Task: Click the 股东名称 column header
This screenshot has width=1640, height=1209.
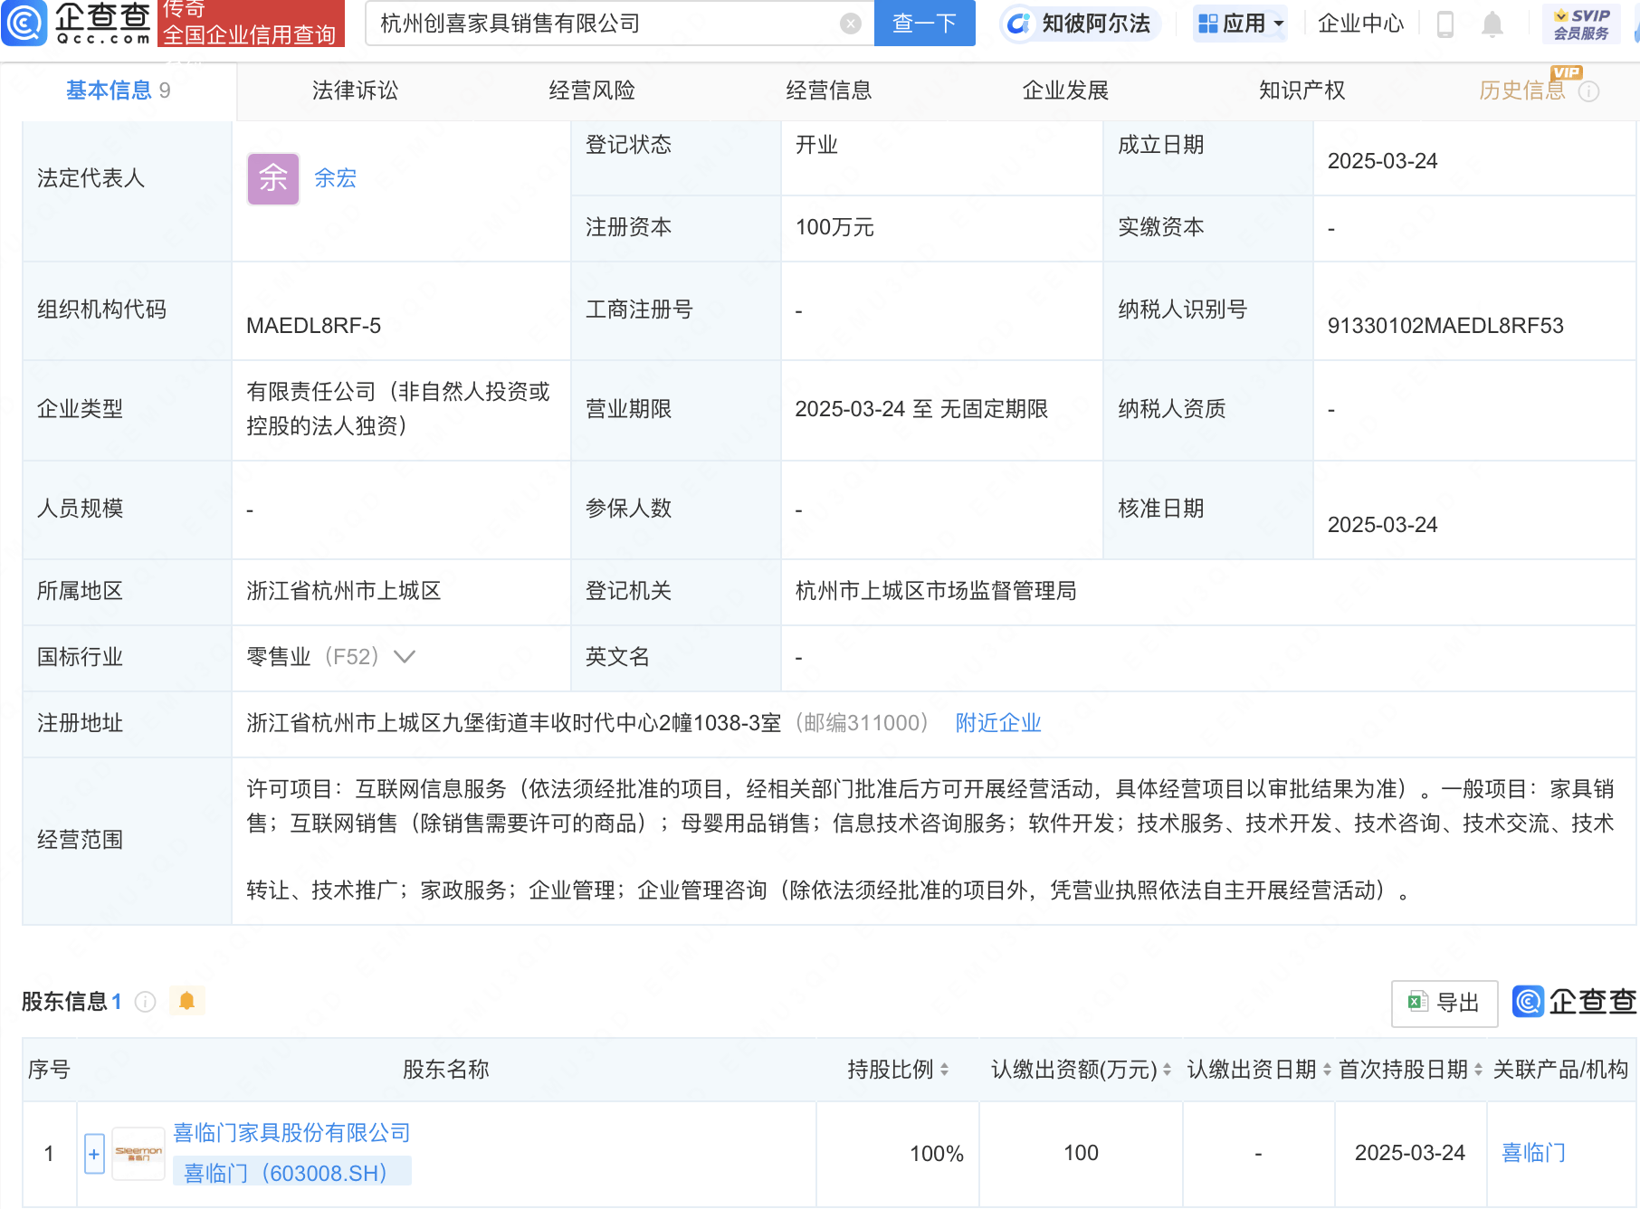Action: click(x=446, y=1070)
